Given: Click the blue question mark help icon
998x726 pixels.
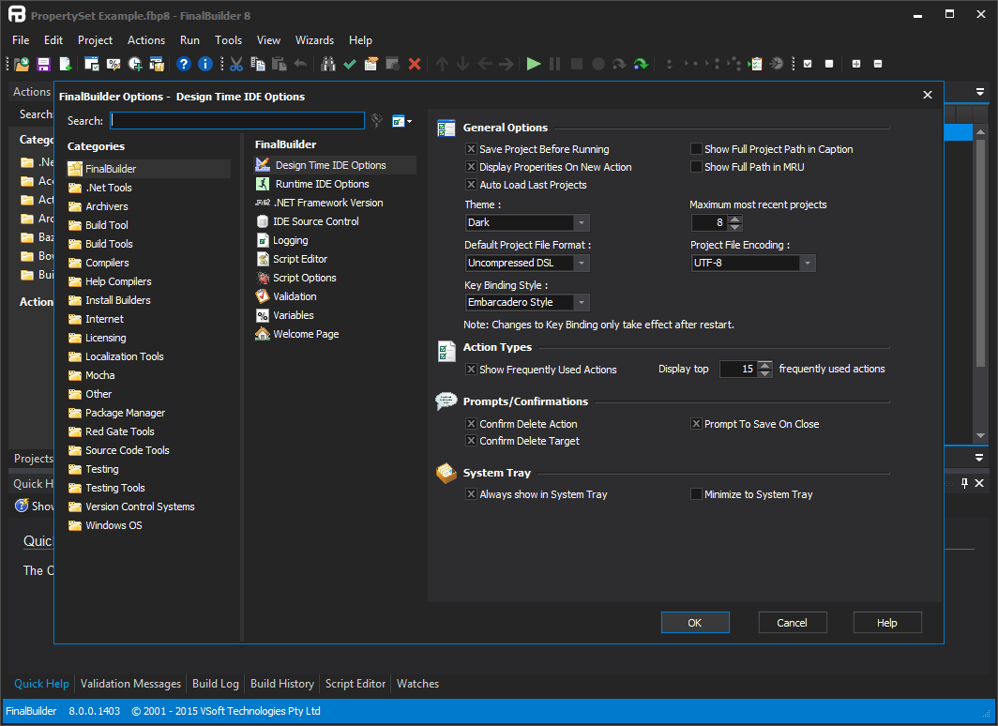Looking at the screenshot, I should pos(183,64).
